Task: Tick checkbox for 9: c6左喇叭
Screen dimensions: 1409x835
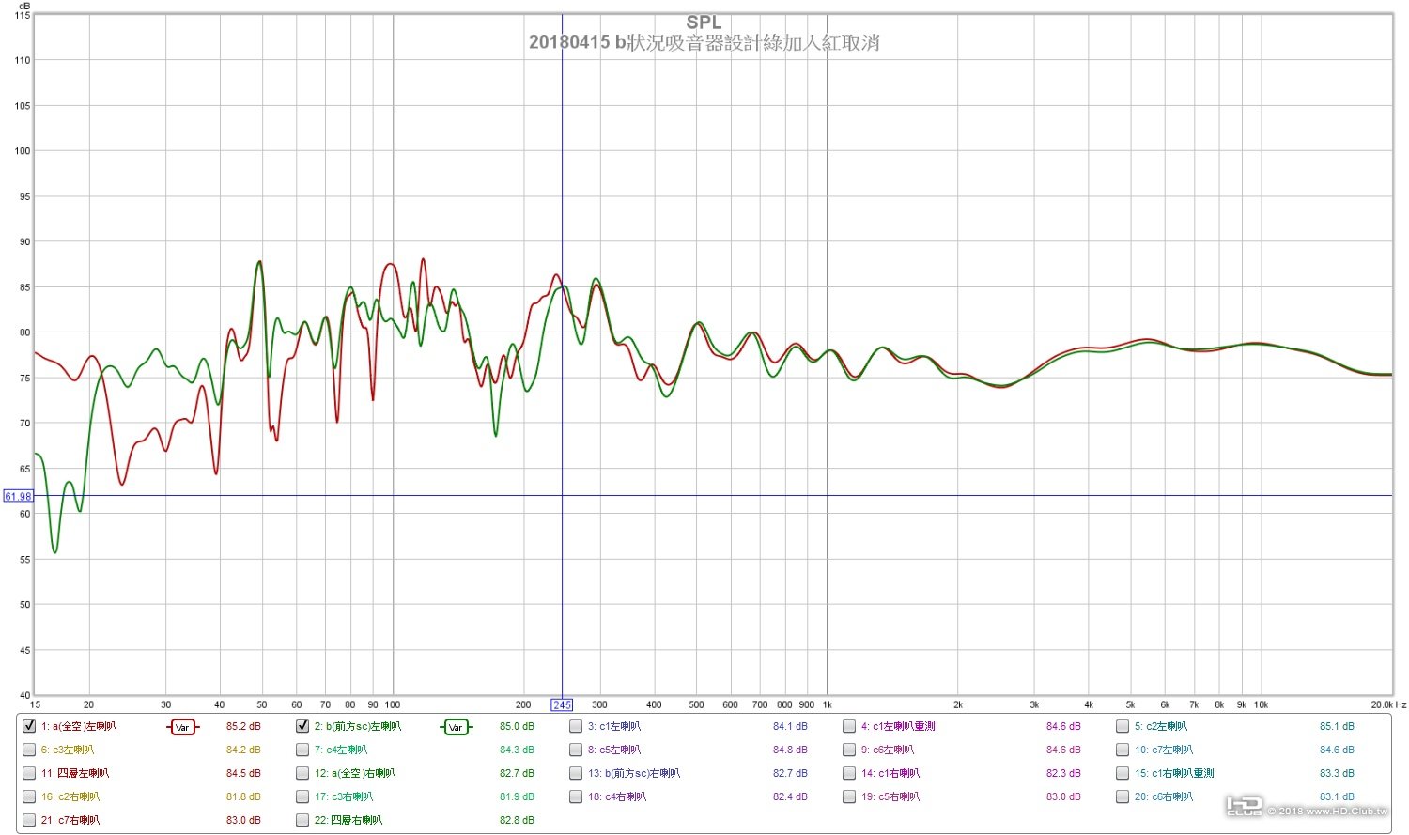Action: [x=849, y=750]
